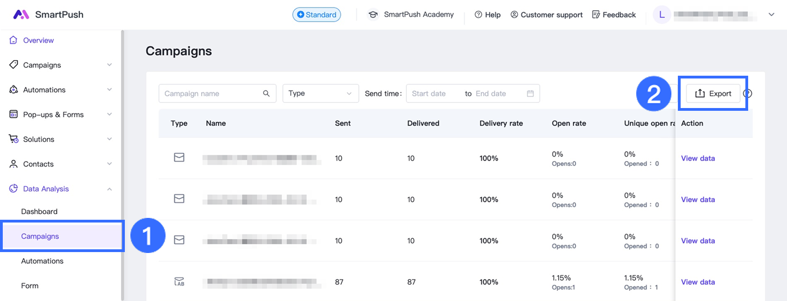Click the search magnifier in Campaign name field

coord(266,93)
